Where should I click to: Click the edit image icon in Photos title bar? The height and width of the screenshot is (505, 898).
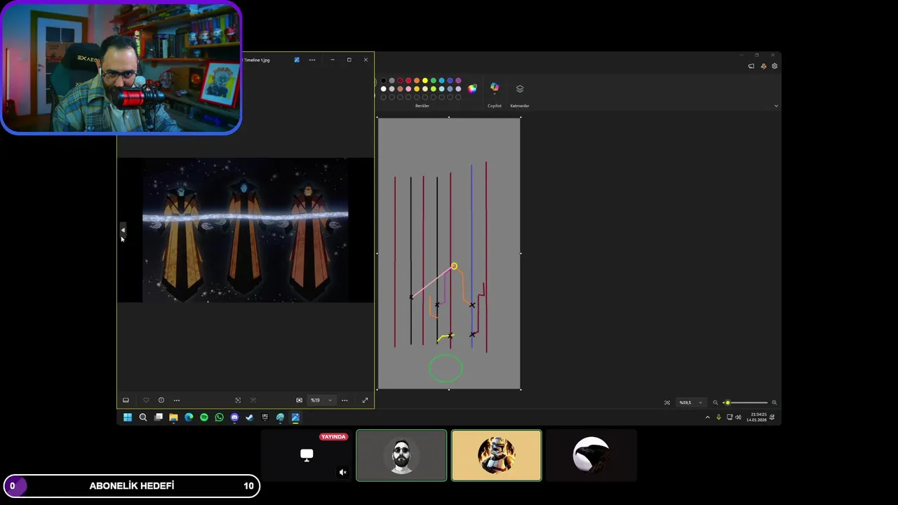click(297, 60)
